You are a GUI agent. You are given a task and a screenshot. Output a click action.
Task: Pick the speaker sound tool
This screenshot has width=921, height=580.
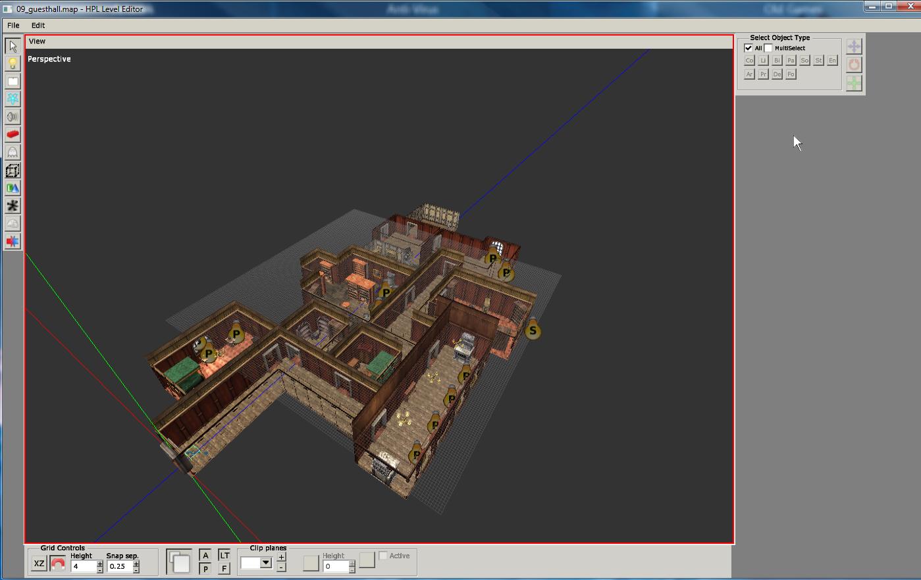[x=13, y=117]
